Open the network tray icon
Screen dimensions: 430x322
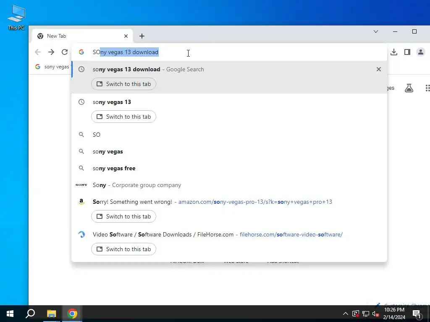(x=366, y=314)
